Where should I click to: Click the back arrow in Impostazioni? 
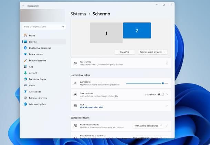coord(23,6)
